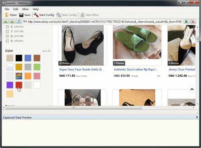Viewport: 201px width, 148px height.
Task: Click the Jimmy Choo shoe thumbnail
Action: (x=181, y=45)
